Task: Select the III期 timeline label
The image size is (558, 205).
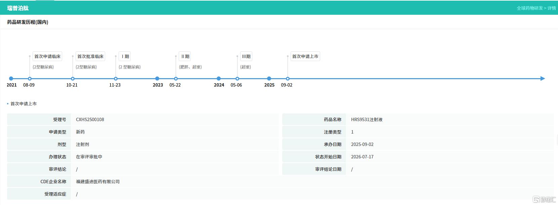Action: 246,56
